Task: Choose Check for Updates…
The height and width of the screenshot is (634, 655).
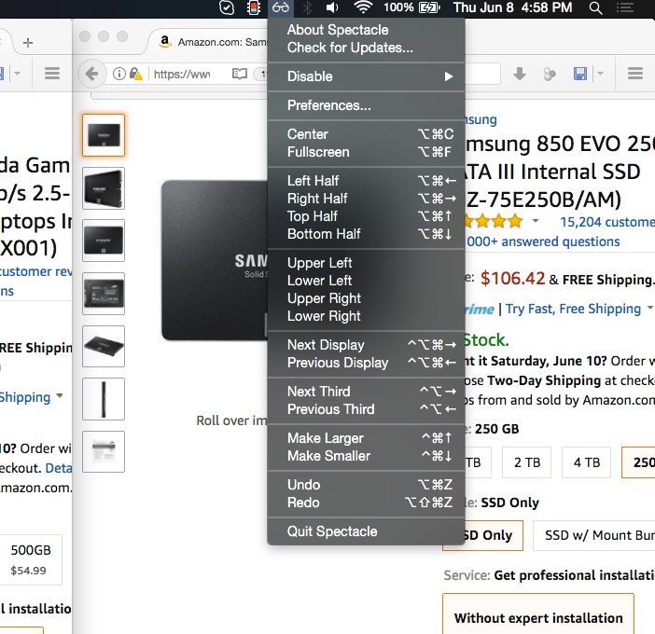Action: click(366, 48)
